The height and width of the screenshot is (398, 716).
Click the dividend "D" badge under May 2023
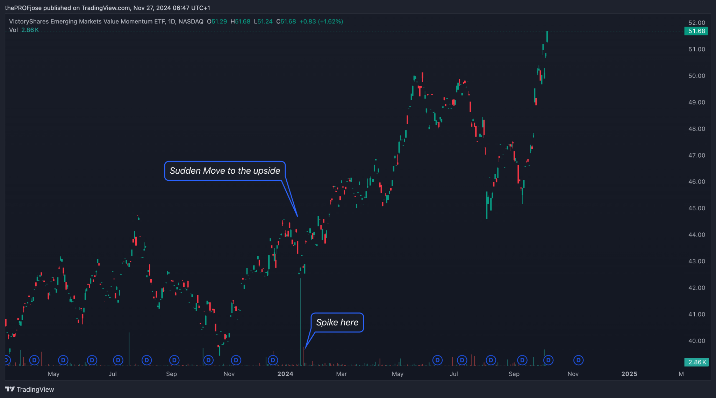63,360
